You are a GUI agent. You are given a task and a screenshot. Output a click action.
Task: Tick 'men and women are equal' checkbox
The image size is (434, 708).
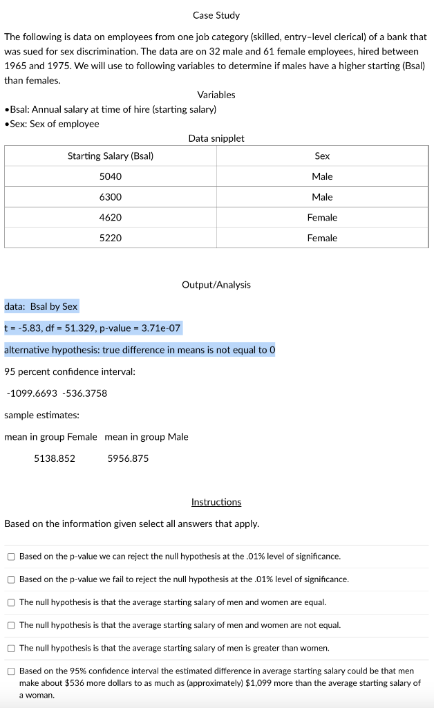click(11, 602)
